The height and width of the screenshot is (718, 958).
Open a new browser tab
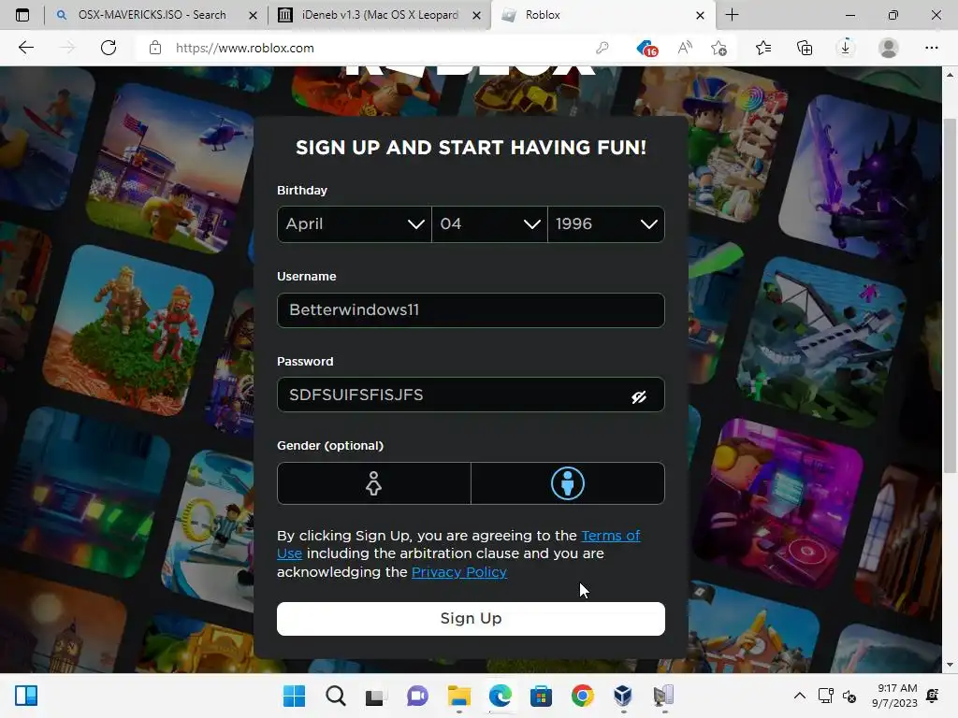[x=732, y=15]
